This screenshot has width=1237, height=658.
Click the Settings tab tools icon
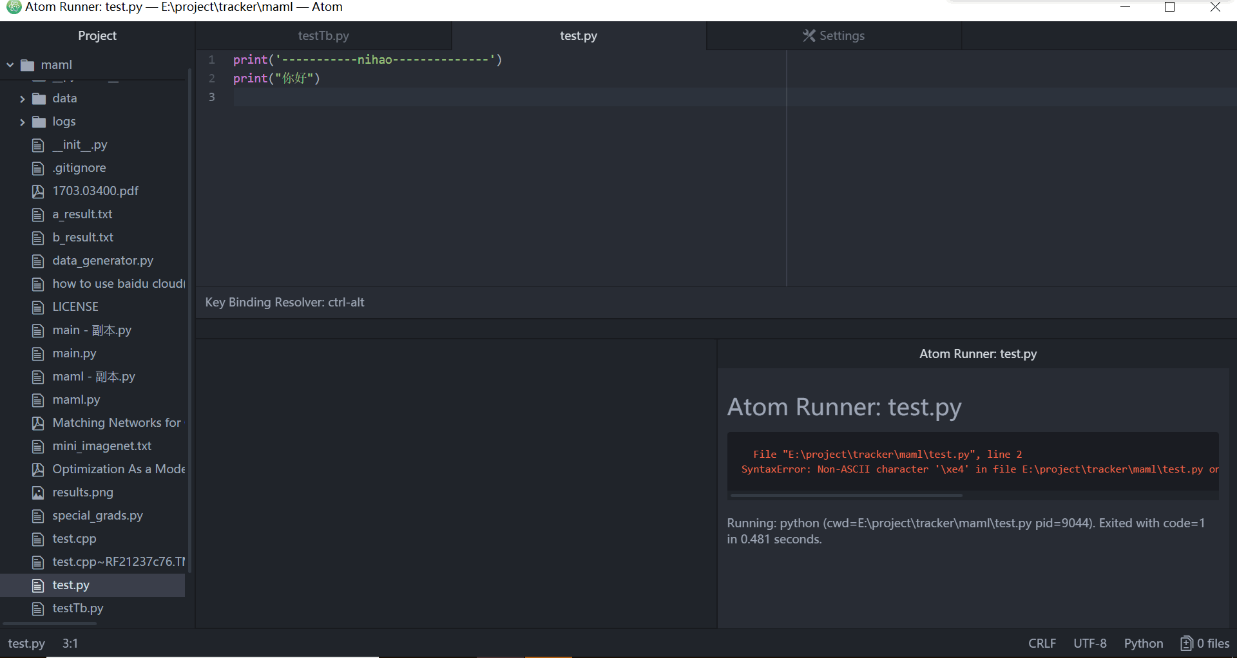click(809, 36)
